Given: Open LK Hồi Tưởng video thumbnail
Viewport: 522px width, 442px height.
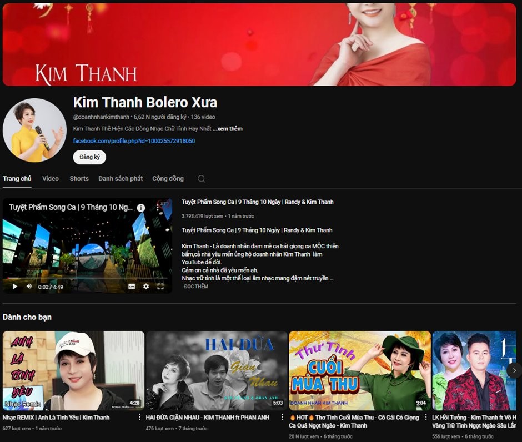Looking at the screenshot, I should [474, 370].
